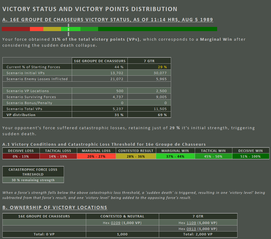The width and height of the screenshot is (271, 239).
Task: Open the Hex 0209 link
Action: [114, 223]
